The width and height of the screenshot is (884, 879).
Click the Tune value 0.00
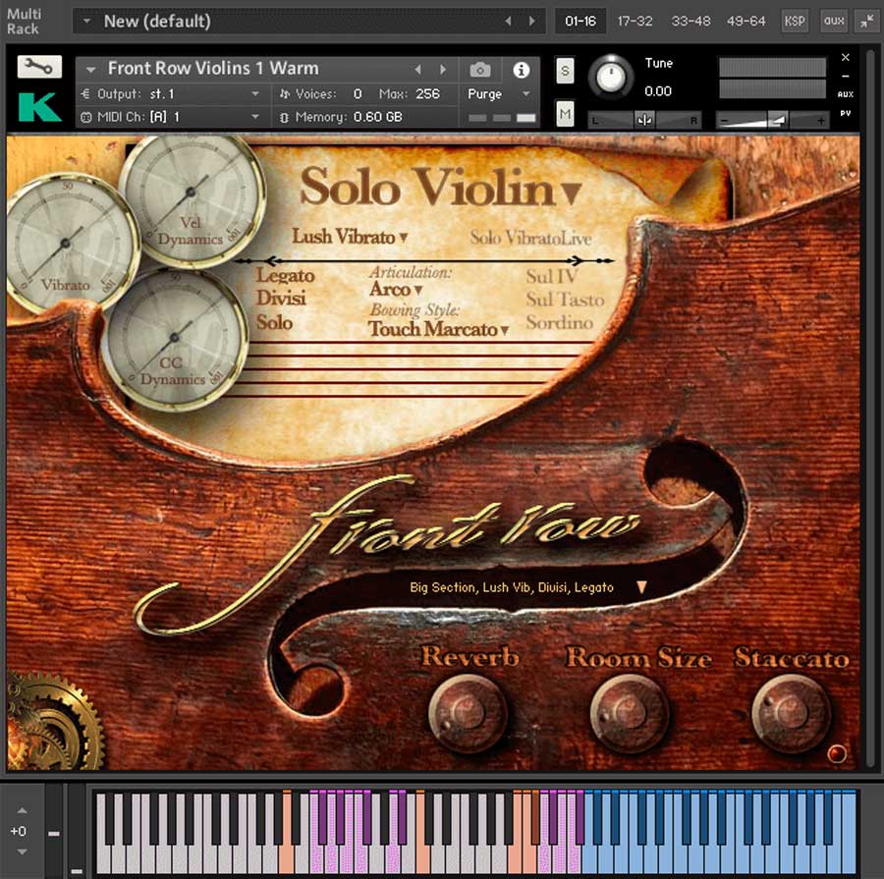(658, 90)
